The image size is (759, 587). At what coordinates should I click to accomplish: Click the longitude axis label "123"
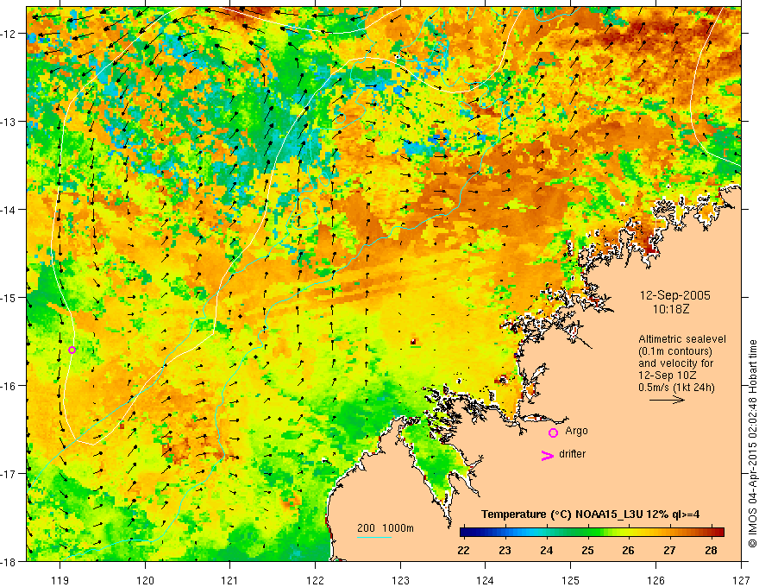pyautogui.click(x=400, y=580)
